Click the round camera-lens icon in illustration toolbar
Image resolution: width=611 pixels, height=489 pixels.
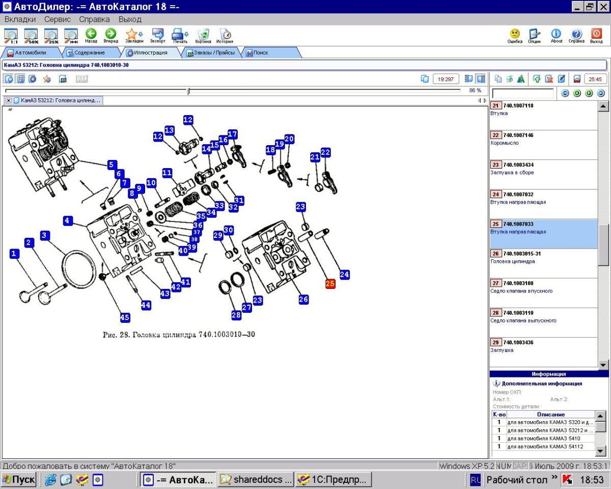pos(32,79)
